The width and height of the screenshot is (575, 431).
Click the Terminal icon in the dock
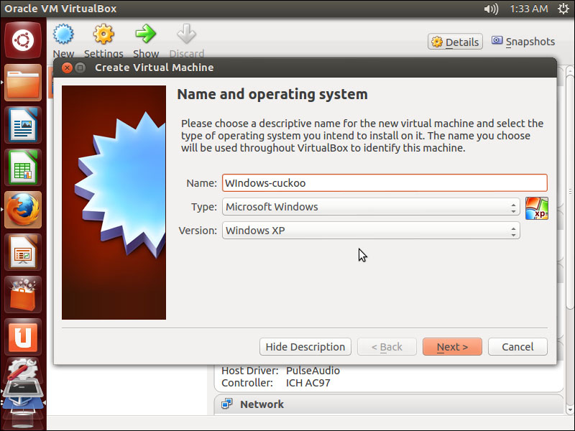(23, 388)
